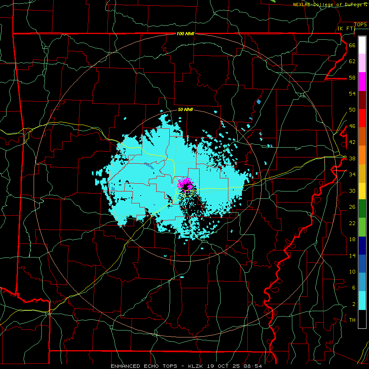The image size is (369, 369).
Task: Click the legend value "6"
Action: tap(353, 287)
